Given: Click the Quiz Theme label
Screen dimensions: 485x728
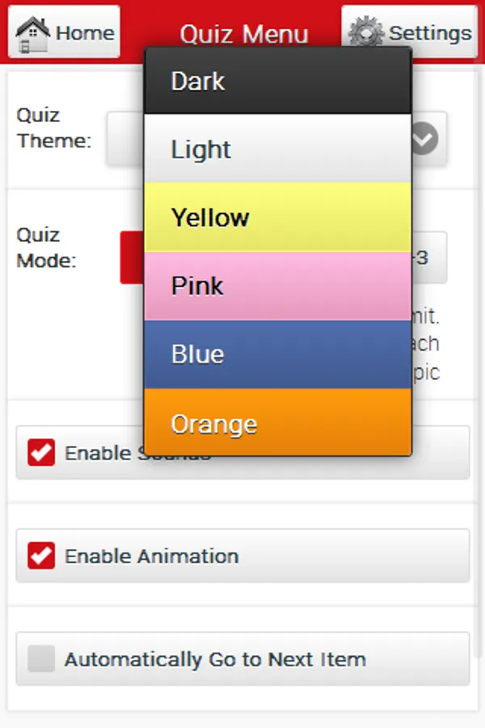Looking at the screenshot, I should [x=54, y=128].
